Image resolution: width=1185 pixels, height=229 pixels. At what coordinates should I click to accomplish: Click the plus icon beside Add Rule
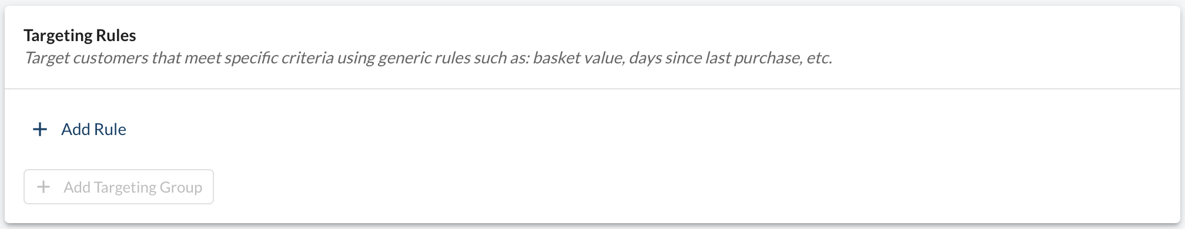coord(39,129)
